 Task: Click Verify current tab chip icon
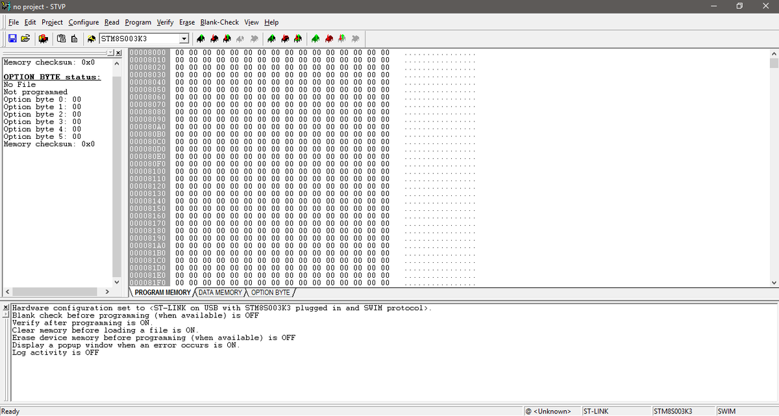[x=228, y=38]
